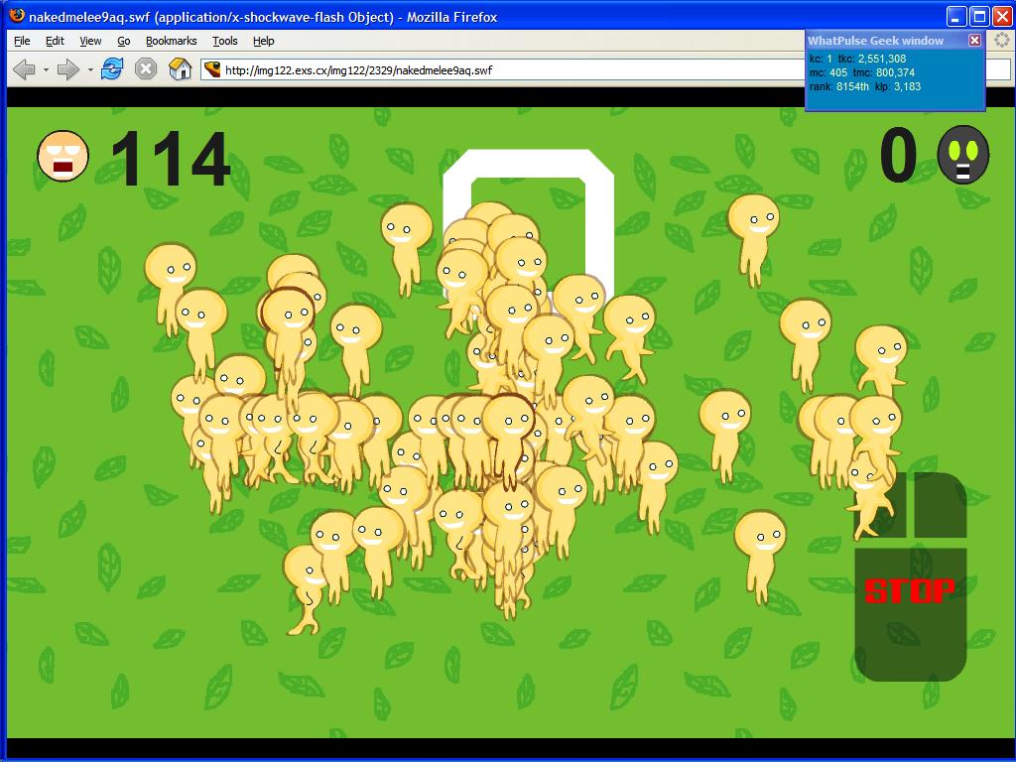Open the Forward button history dropdown arrow
This screenshot has width=1016, height=762.
click(90, 70)
